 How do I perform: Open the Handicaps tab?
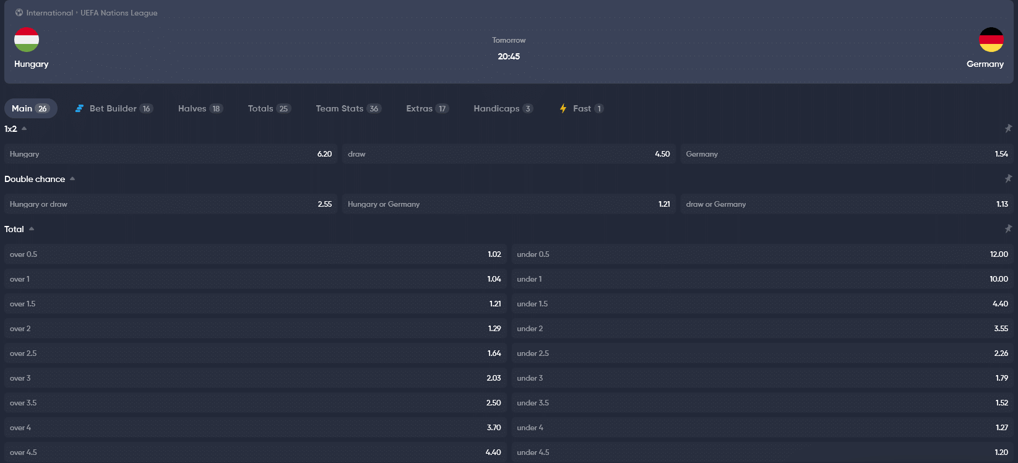[x=503, y=108]
